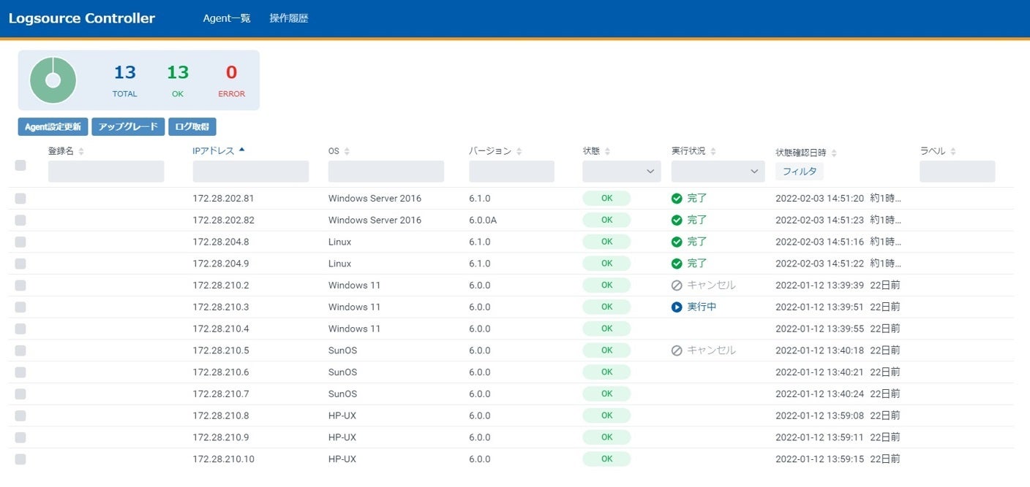The height and width of the screenshot is (487, 1030).
Task: Click the IPアドレス filter input field
Action: 250,172
